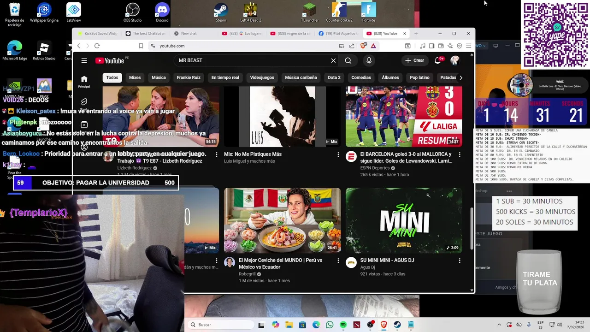Open a new browser tab
590x332 pixels.
coord(416,33)
